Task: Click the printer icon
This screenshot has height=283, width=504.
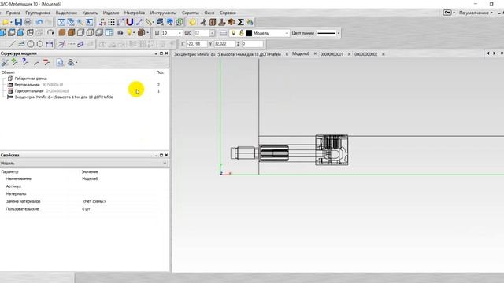Action: pyautogui.click(x=28, y=22)
